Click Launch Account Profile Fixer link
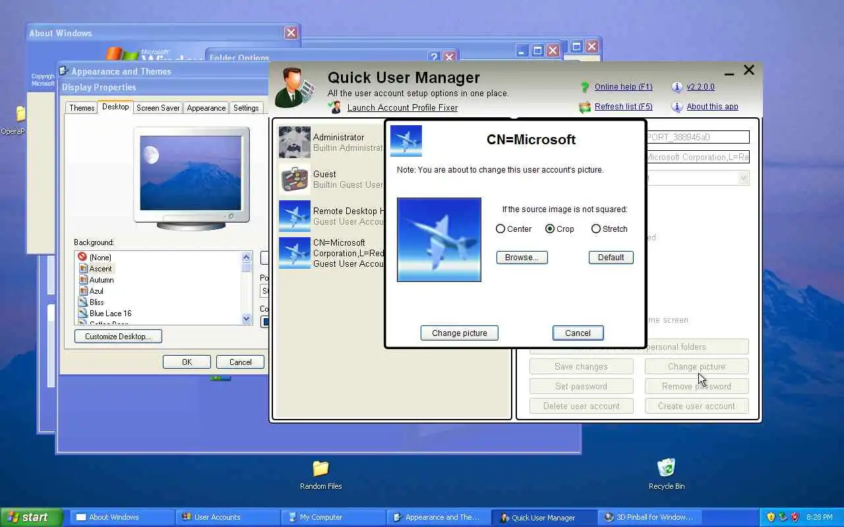The width and height of the screenshot is (844, 527). 402,107
